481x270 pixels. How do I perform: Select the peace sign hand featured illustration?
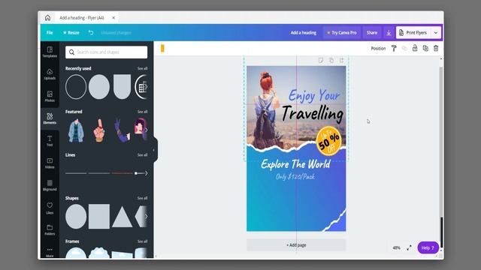tap(122, 130)
